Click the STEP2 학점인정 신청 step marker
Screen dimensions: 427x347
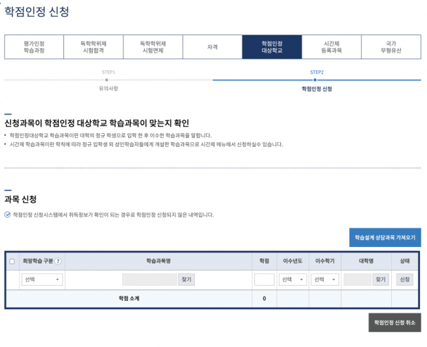click(x=315, y=80)
